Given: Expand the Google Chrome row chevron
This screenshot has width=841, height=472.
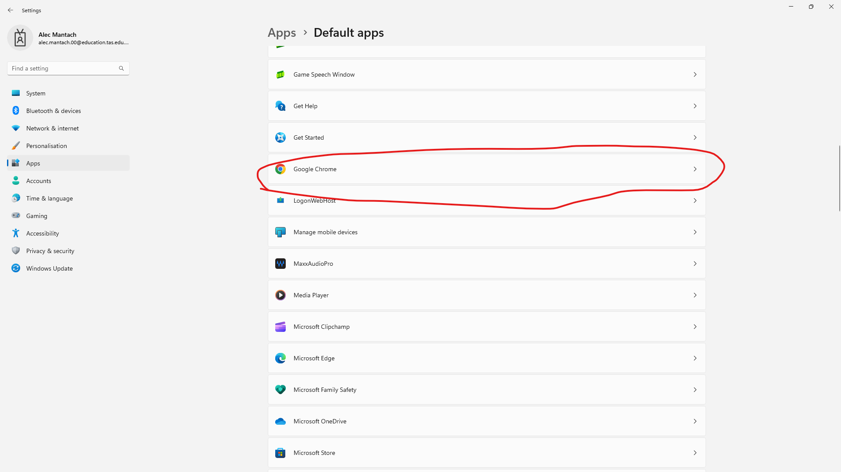Looking at the screenshot, I should click(x=695, y=169).
